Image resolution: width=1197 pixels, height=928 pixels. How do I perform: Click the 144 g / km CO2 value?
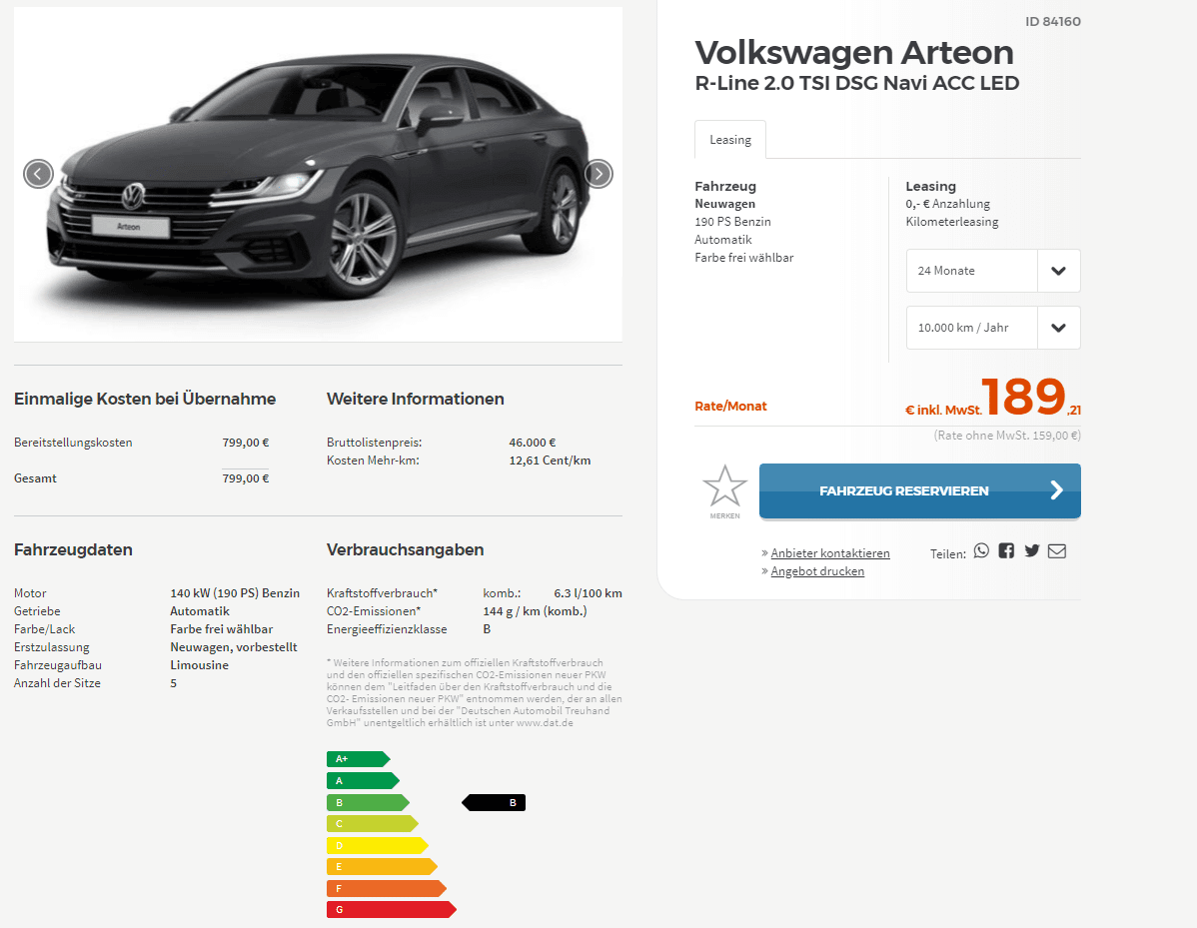(x=535, y=611)
